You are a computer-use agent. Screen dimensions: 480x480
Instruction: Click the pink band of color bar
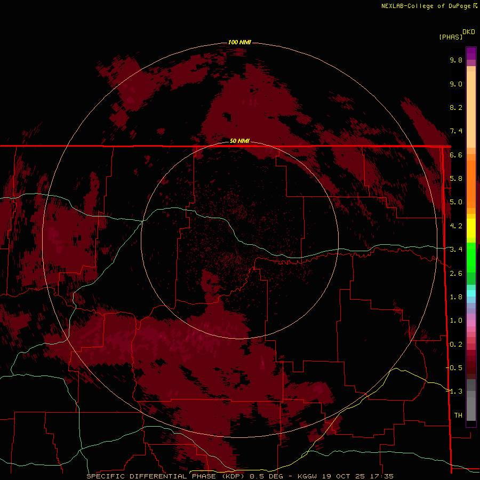(x=471, y=323)
